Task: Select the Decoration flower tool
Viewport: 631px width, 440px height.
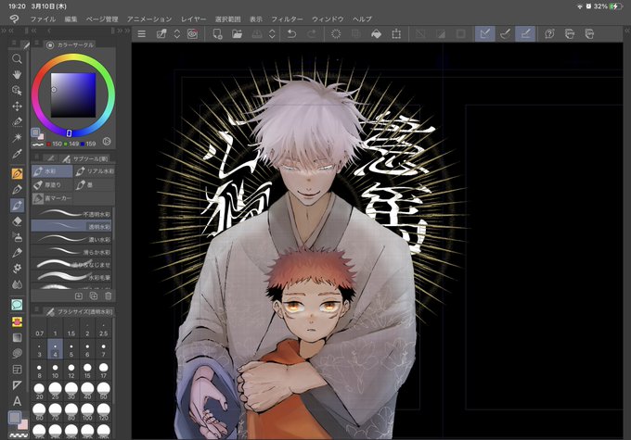Action: tap(17, 269)
